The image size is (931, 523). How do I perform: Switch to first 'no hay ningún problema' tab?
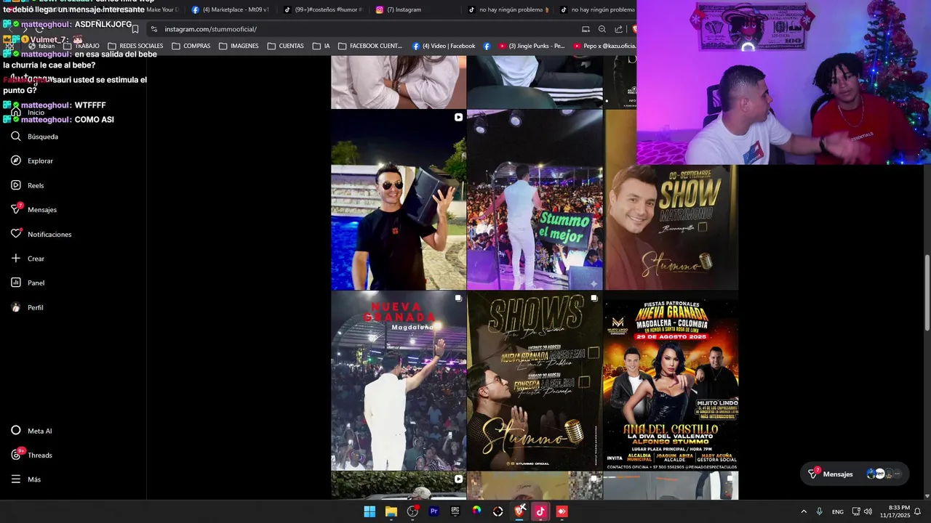tap(509, 9)
